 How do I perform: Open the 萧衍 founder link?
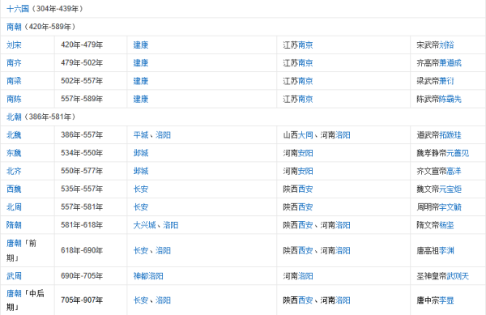pos(446,81)
